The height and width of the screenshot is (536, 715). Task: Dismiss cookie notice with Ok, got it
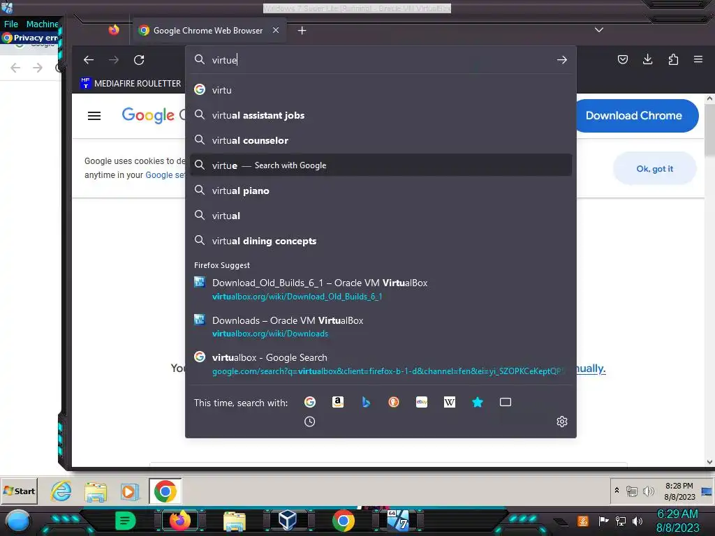[x=655, y=169]
